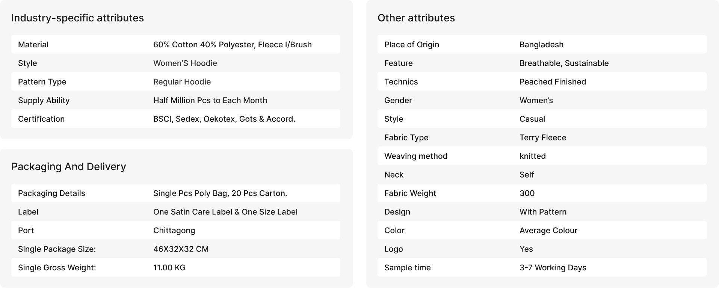719x288 pixels.
Task: Click the Other attributes heading
Action: click(416, 18)
